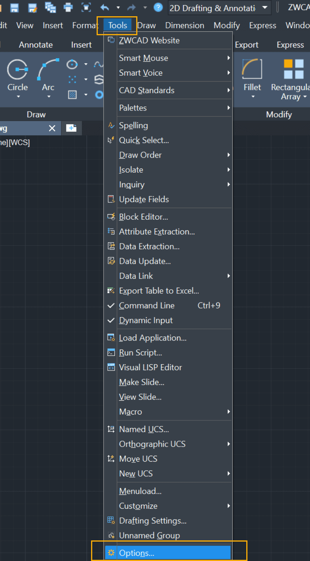Expand the Redo history dropdown arrow
Screen dimensions: 310x561
(145, 7)
